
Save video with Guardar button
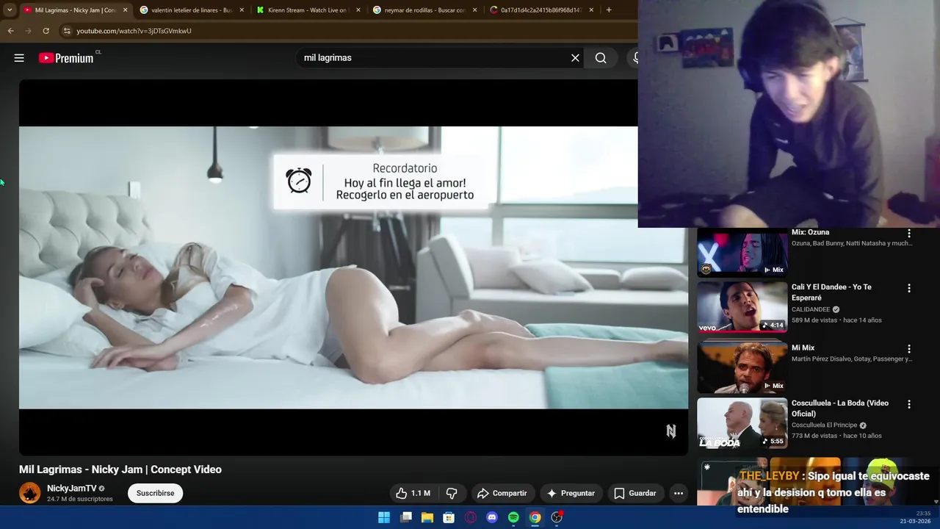pyautogui.click(x=635, y=493)
